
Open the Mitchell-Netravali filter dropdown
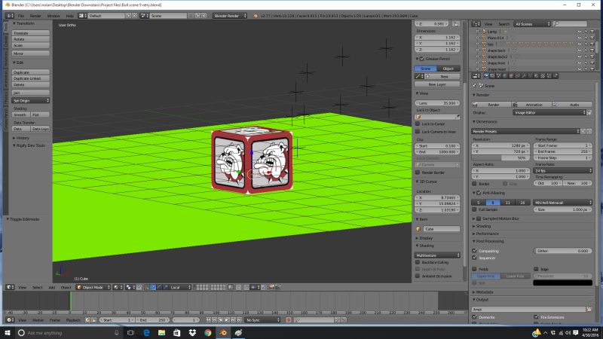(x=562, y=203)
